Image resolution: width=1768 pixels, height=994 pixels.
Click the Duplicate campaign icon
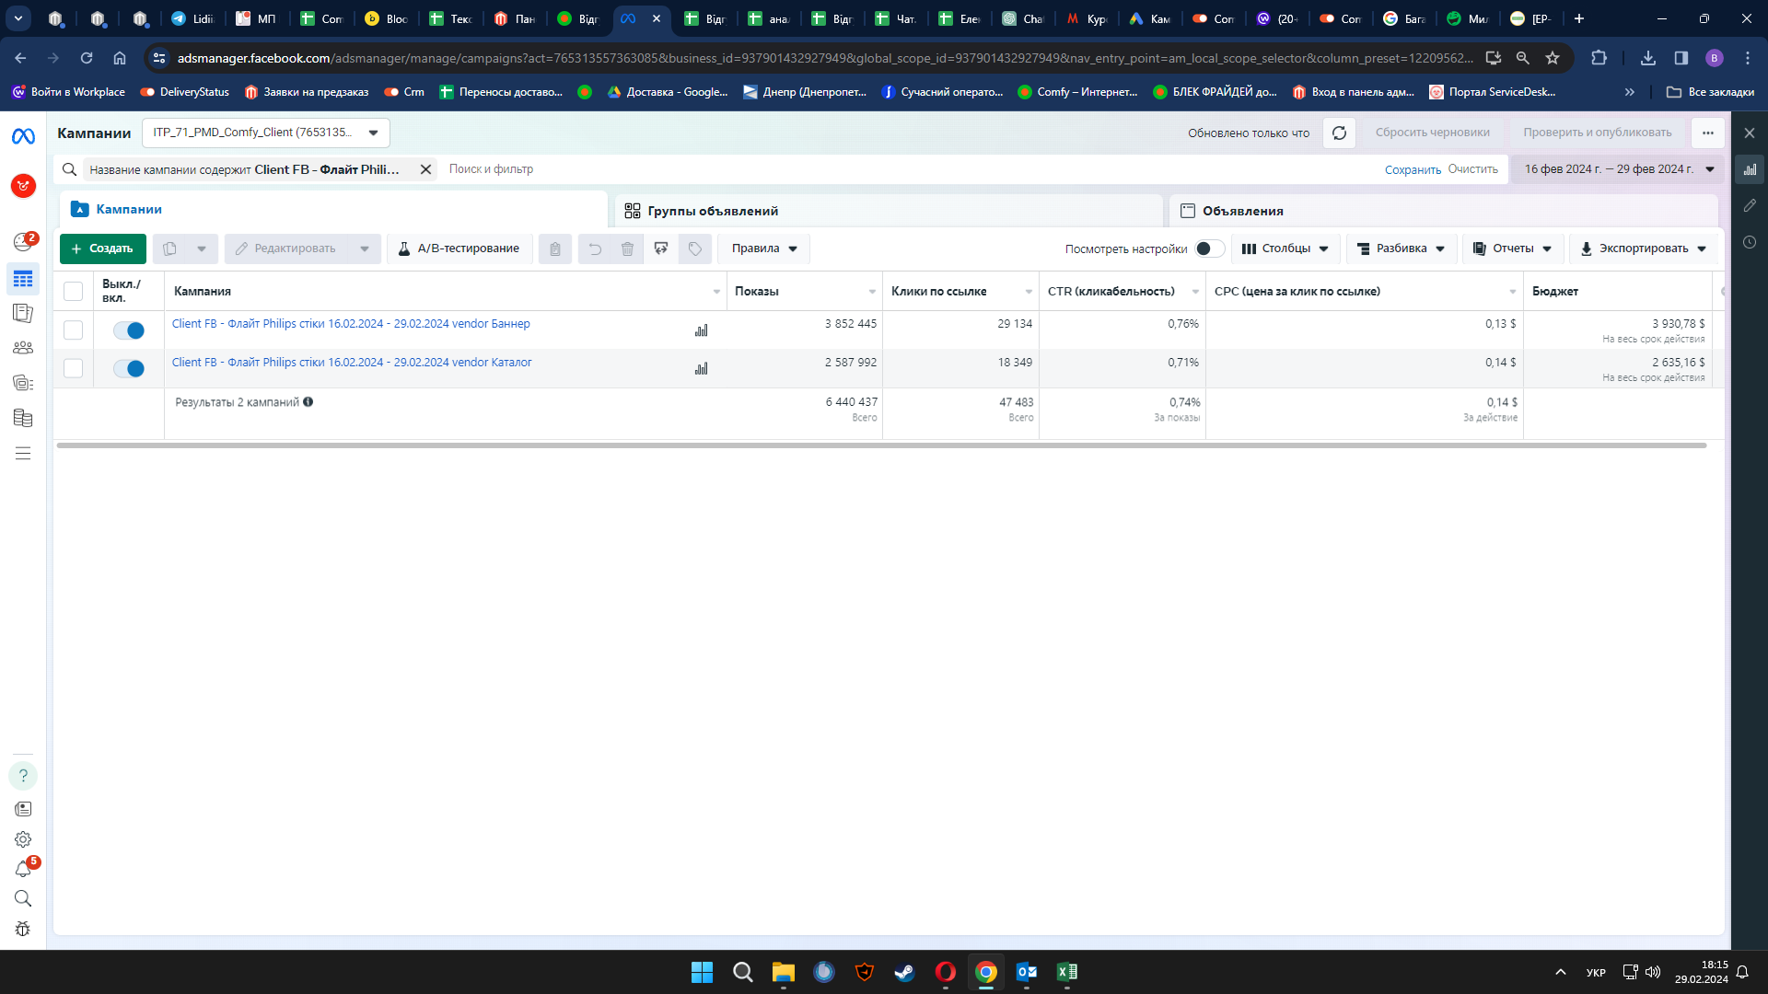169,248
